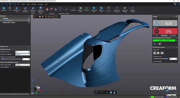Toggle visibility eye for VXscan node
This screenshot has width=180, height=98.
(x=29, y=18)
